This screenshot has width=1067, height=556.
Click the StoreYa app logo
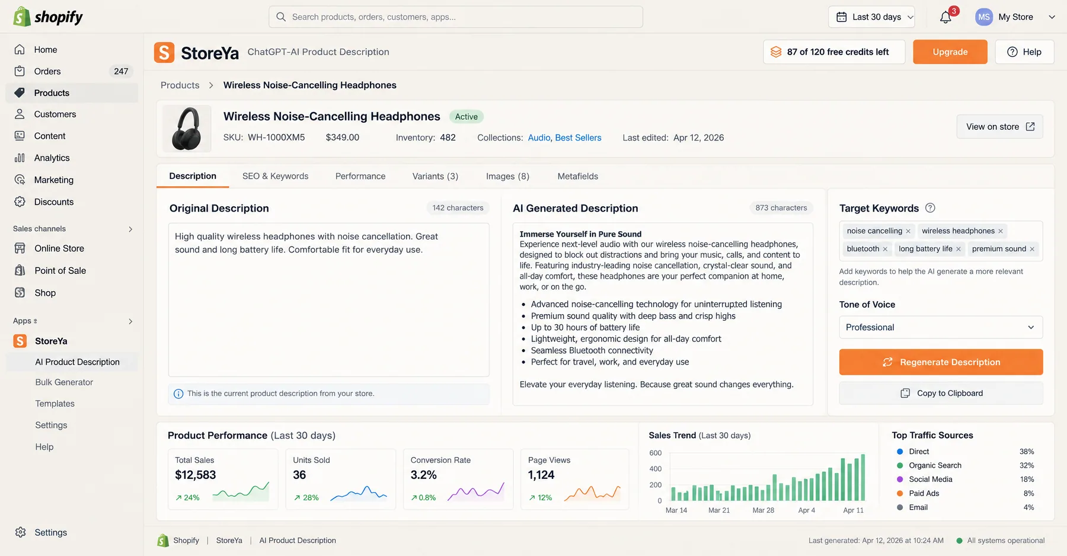164,52
